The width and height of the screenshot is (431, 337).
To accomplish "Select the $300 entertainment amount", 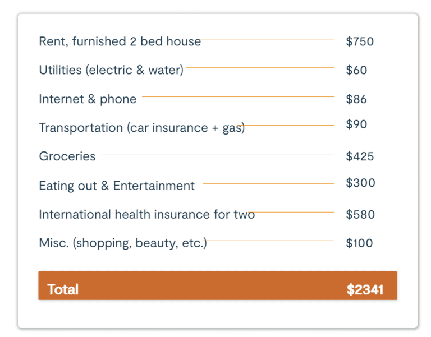I will pos(360,183).
